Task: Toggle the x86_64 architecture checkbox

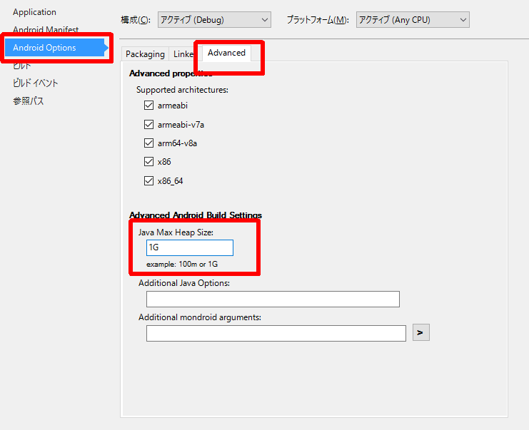Action: pyautogui.click(x=148, y=181)
